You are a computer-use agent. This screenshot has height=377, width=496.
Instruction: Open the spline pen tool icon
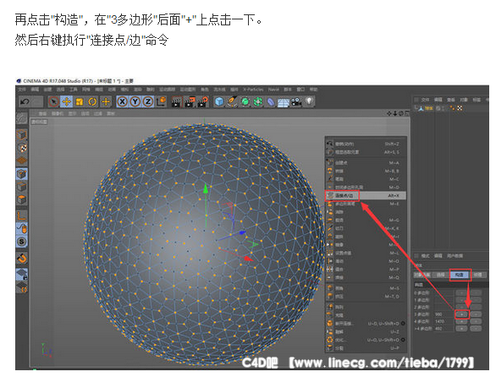[x=233, y=101]
